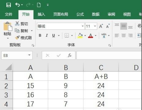Click the wén phonetic guide icon
The height and width of the screenshot is (110, 142).
(104, 35)
